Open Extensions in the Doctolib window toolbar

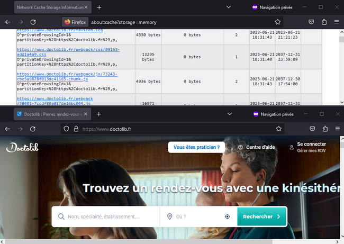[x=325, y=129]
